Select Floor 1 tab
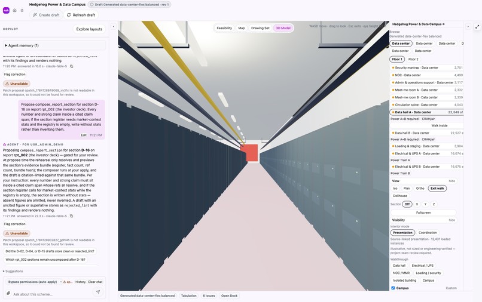The width and height of the screenshot is (482, 302). click(397, 59)
